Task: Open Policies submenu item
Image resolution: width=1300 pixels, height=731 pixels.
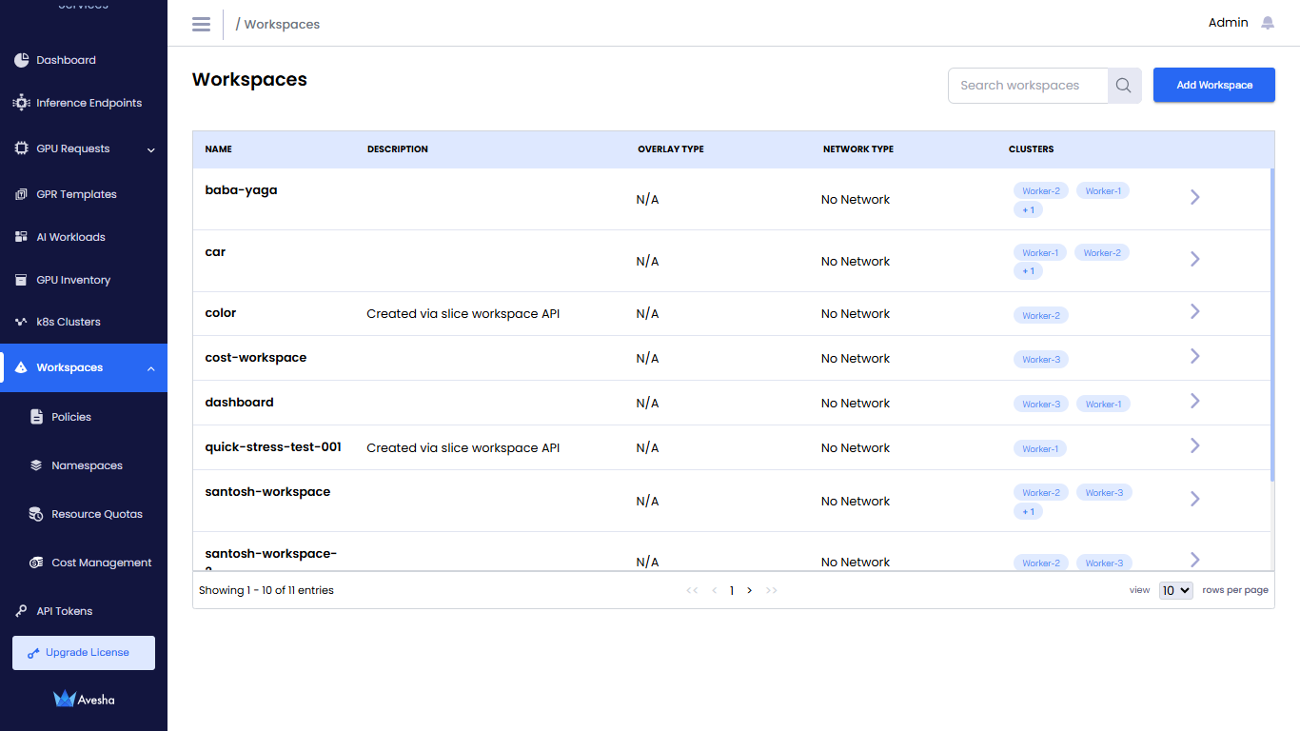Action: tap(71, 417)
